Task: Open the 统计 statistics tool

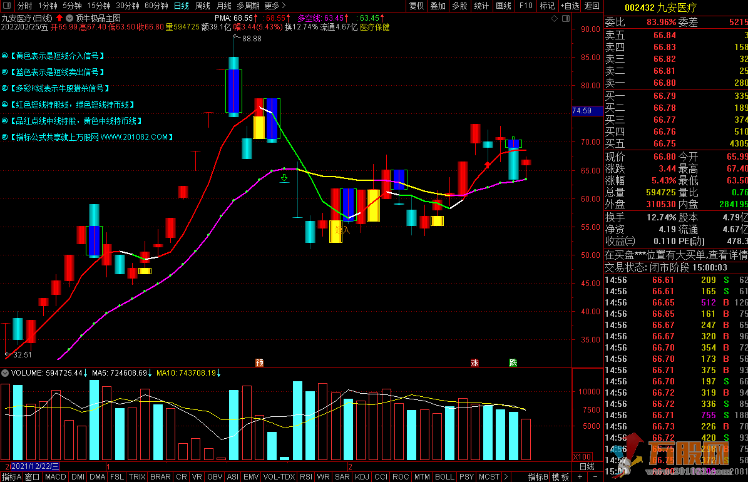Action: pos(481,6)
